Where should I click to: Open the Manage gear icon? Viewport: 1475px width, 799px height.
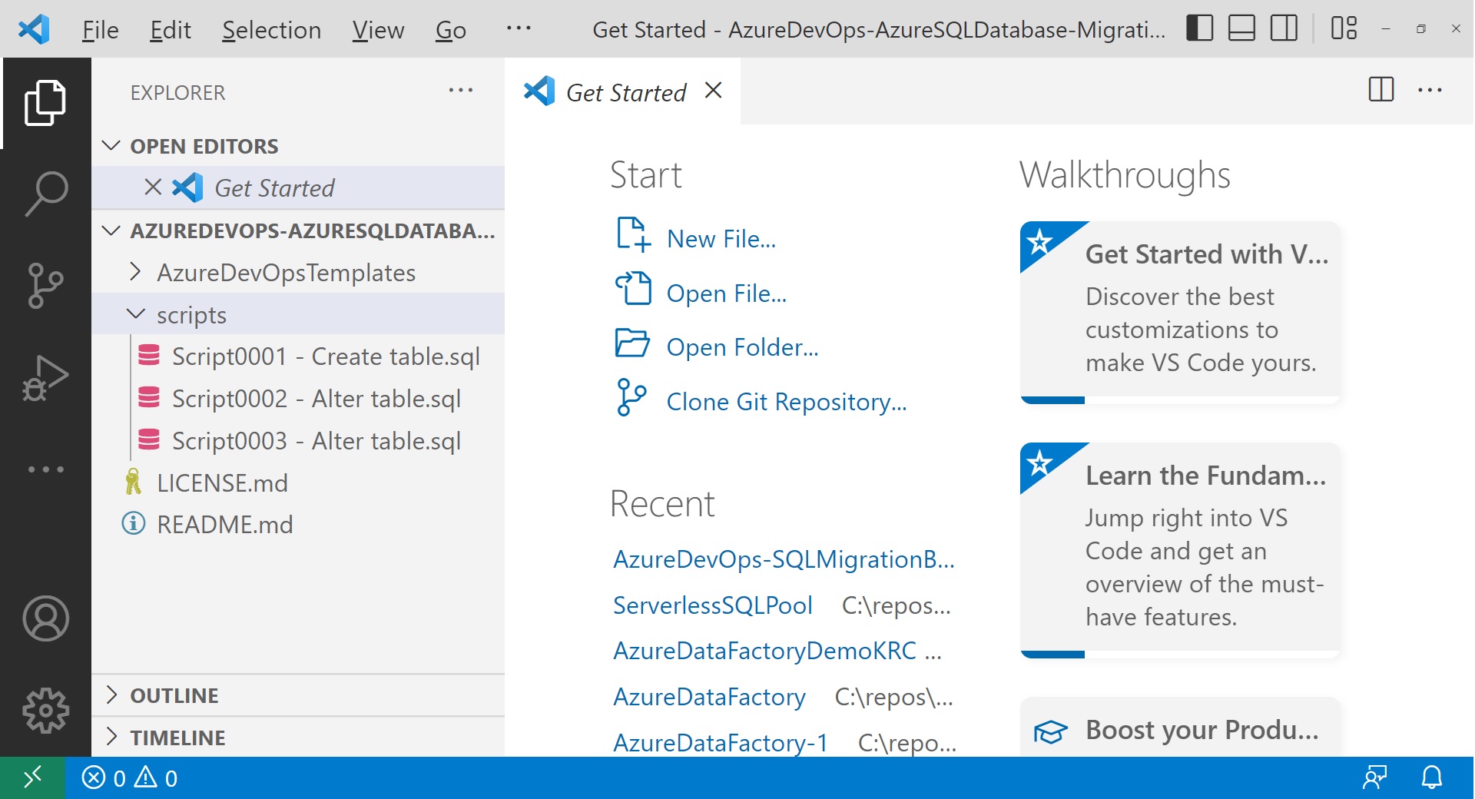(x=45, y=711)
